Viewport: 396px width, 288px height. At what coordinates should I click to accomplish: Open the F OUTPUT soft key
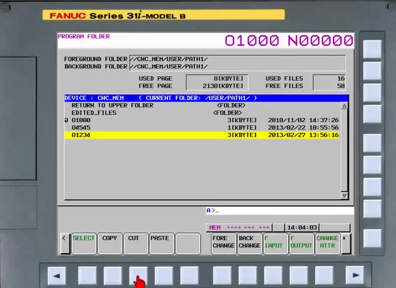click(x=302, y=244)
